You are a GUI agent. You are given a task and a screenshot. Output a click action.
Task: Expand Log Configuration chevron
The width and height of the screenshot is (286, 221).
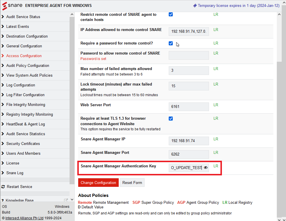[x=3, y=85]
